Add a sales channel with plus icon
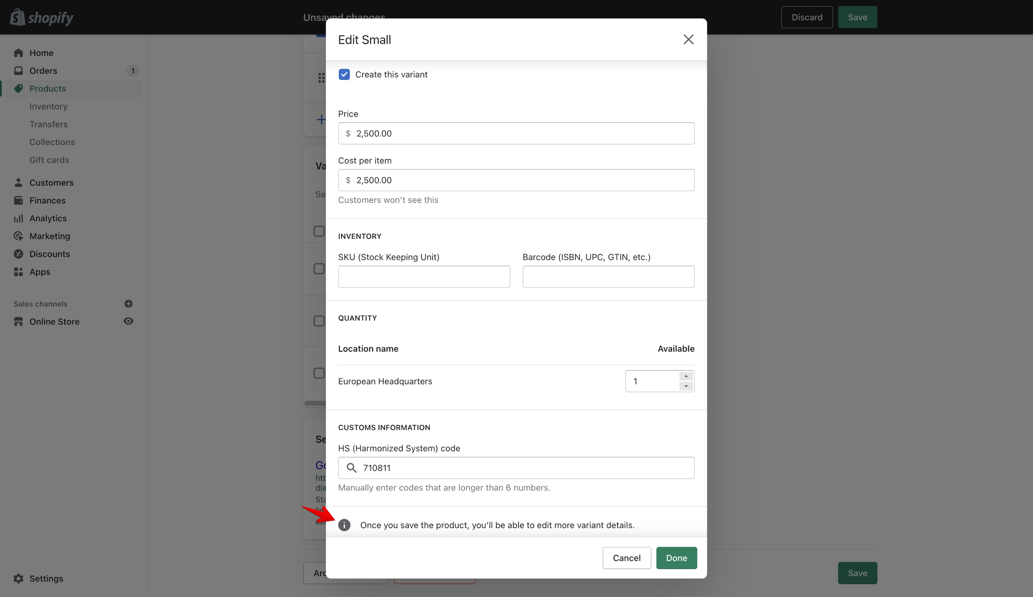This screenshot has height=597, width=1033. click(128, 304)
